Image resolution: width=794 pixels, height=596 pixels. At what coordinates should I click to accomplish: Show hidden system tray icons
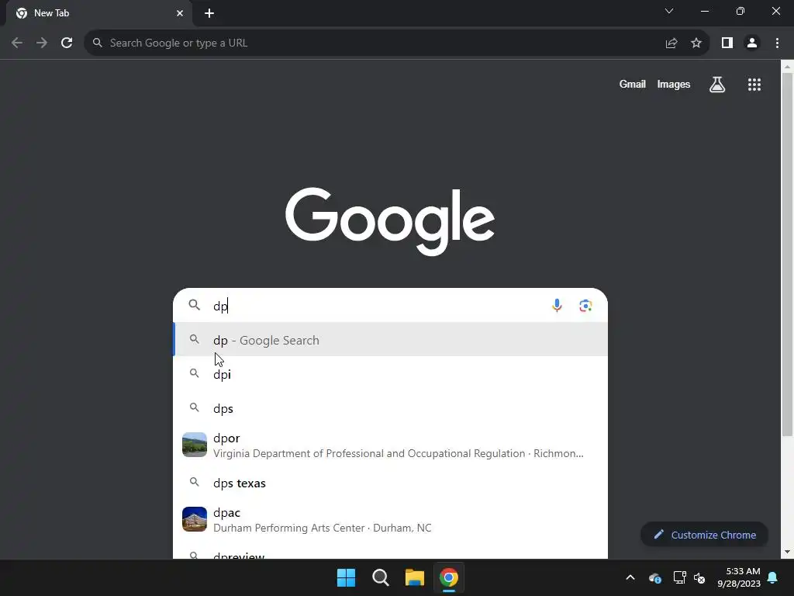630,577
